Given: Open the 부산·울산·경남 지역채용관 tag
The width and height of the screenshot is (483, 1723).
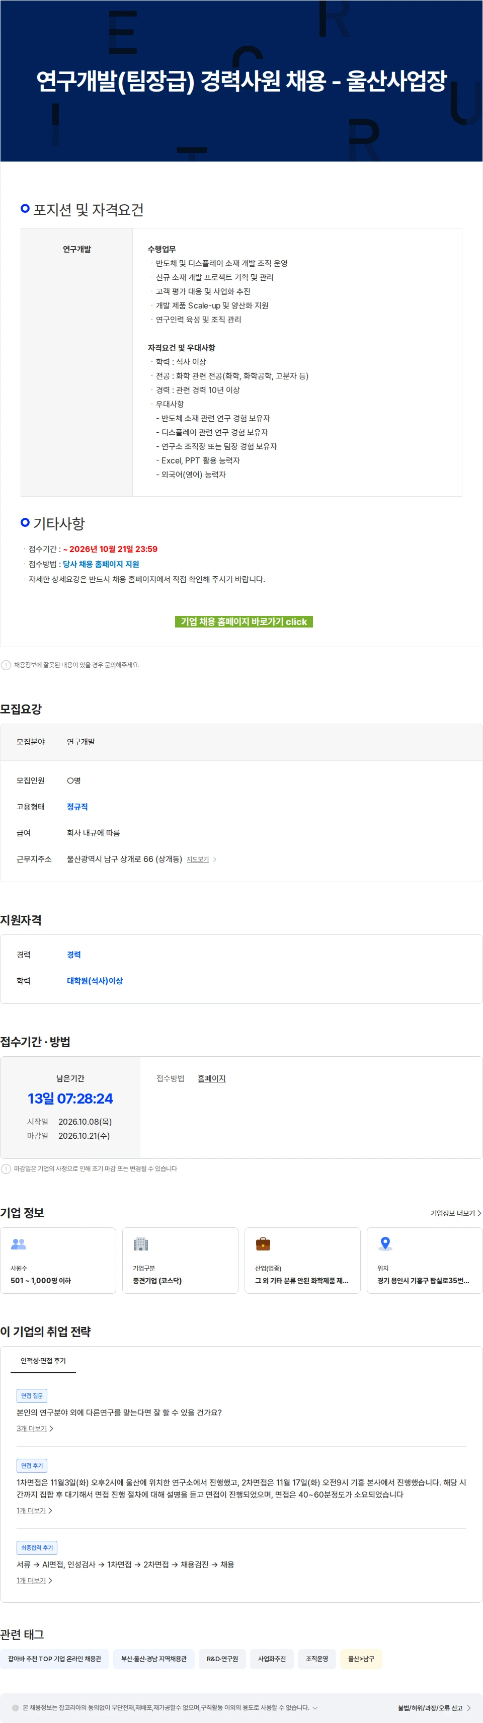Looking at the screenshot, I should click(154, 1658).
